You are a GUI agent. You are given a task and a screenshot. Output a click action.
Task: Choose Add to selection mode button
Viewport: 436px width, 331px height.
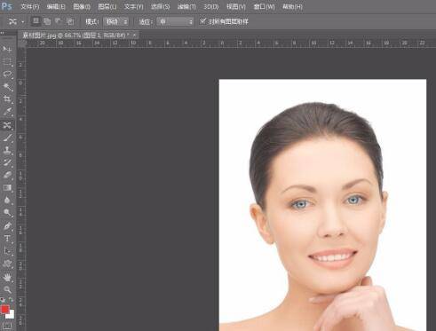47,21
